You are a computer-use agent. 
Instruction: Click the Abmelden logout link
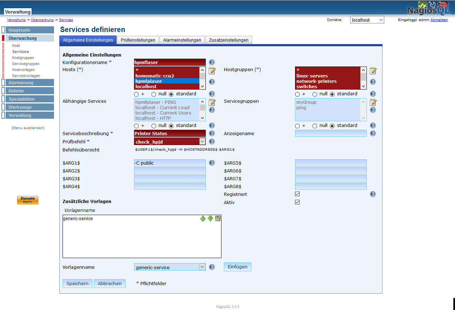(x=439, y=20)
